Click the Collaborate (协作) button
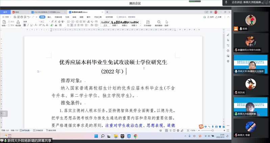Viewport: 270px width, 143px height. click(x=210, y=17)
